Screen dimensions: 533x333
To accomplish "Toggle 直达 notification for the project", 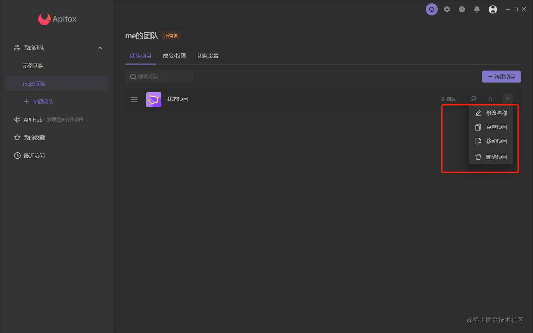I will pyautogui.click(x=448, y=99).
